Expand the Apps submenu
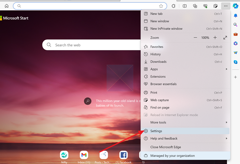The height and width of the screenshot is (164, 240). [185, 69]
